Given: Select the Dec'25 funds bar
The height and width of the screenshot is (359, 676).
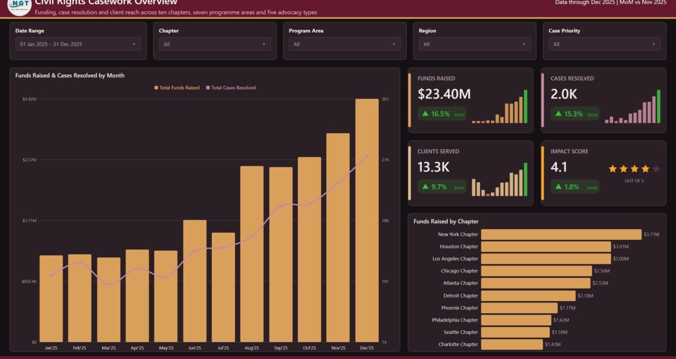Looking at the screenshot, I should point(366,220).
